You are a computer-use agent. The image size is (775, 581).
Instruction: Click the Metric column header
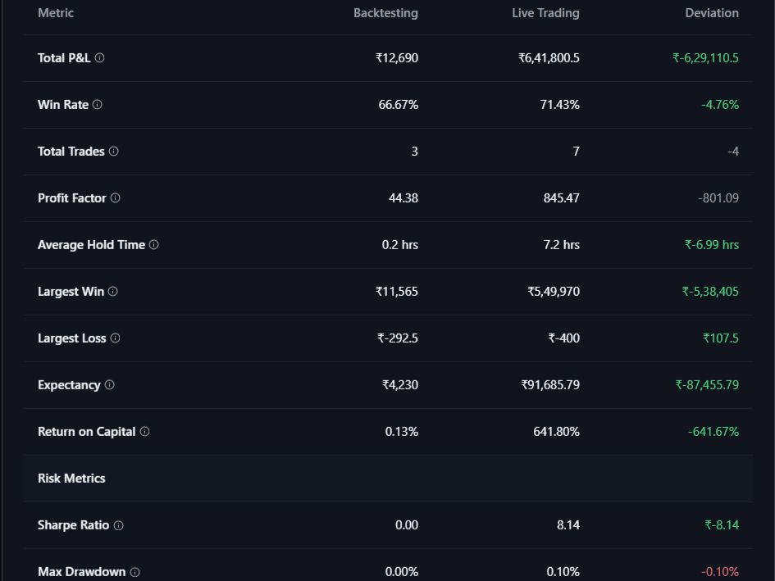pyautogui.click(x=54, y=13)
